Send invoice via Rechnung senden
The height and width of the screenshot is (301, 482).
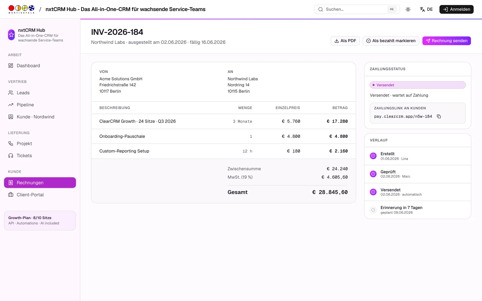[x=447, y=41]
